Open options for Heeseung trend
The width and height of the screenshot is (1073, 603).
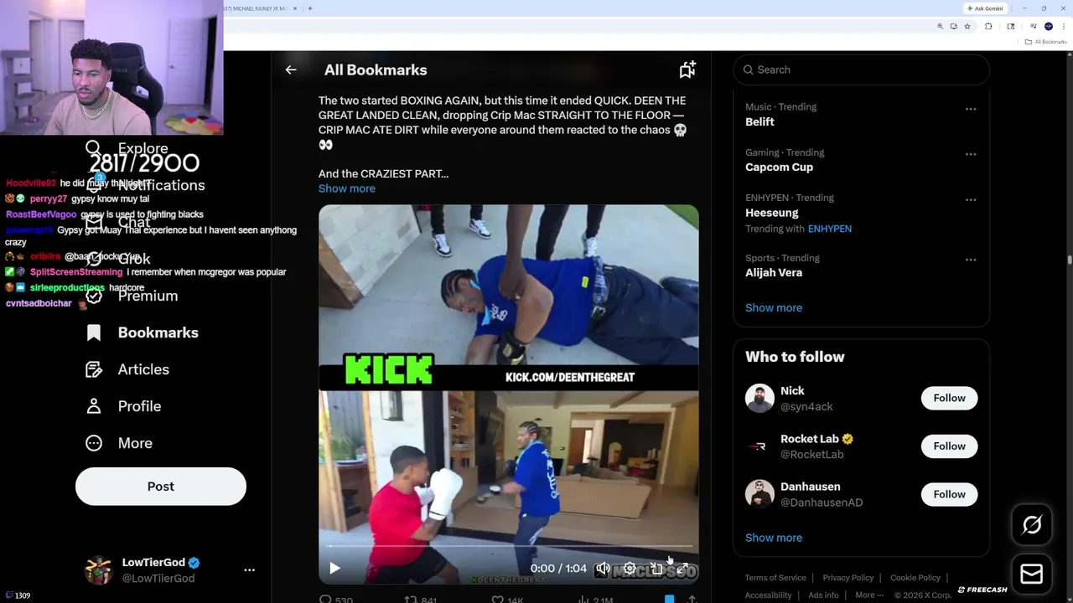tap(971, 199)
